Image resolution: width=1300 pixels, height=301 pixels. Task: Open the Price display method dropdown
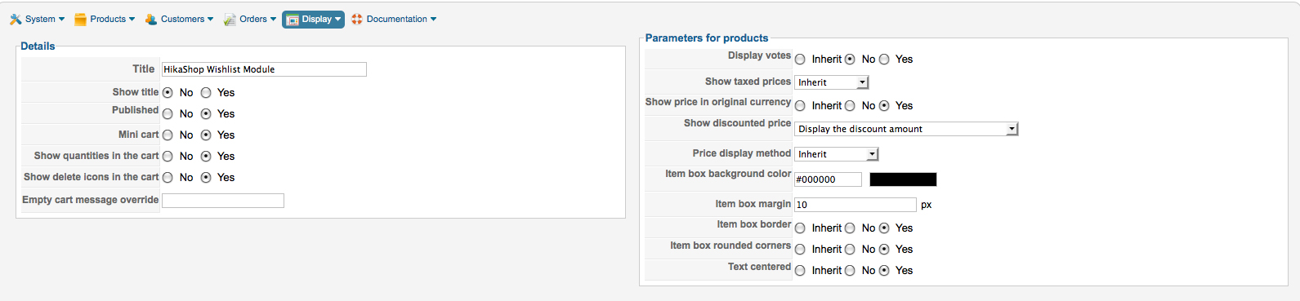(837, 154)
